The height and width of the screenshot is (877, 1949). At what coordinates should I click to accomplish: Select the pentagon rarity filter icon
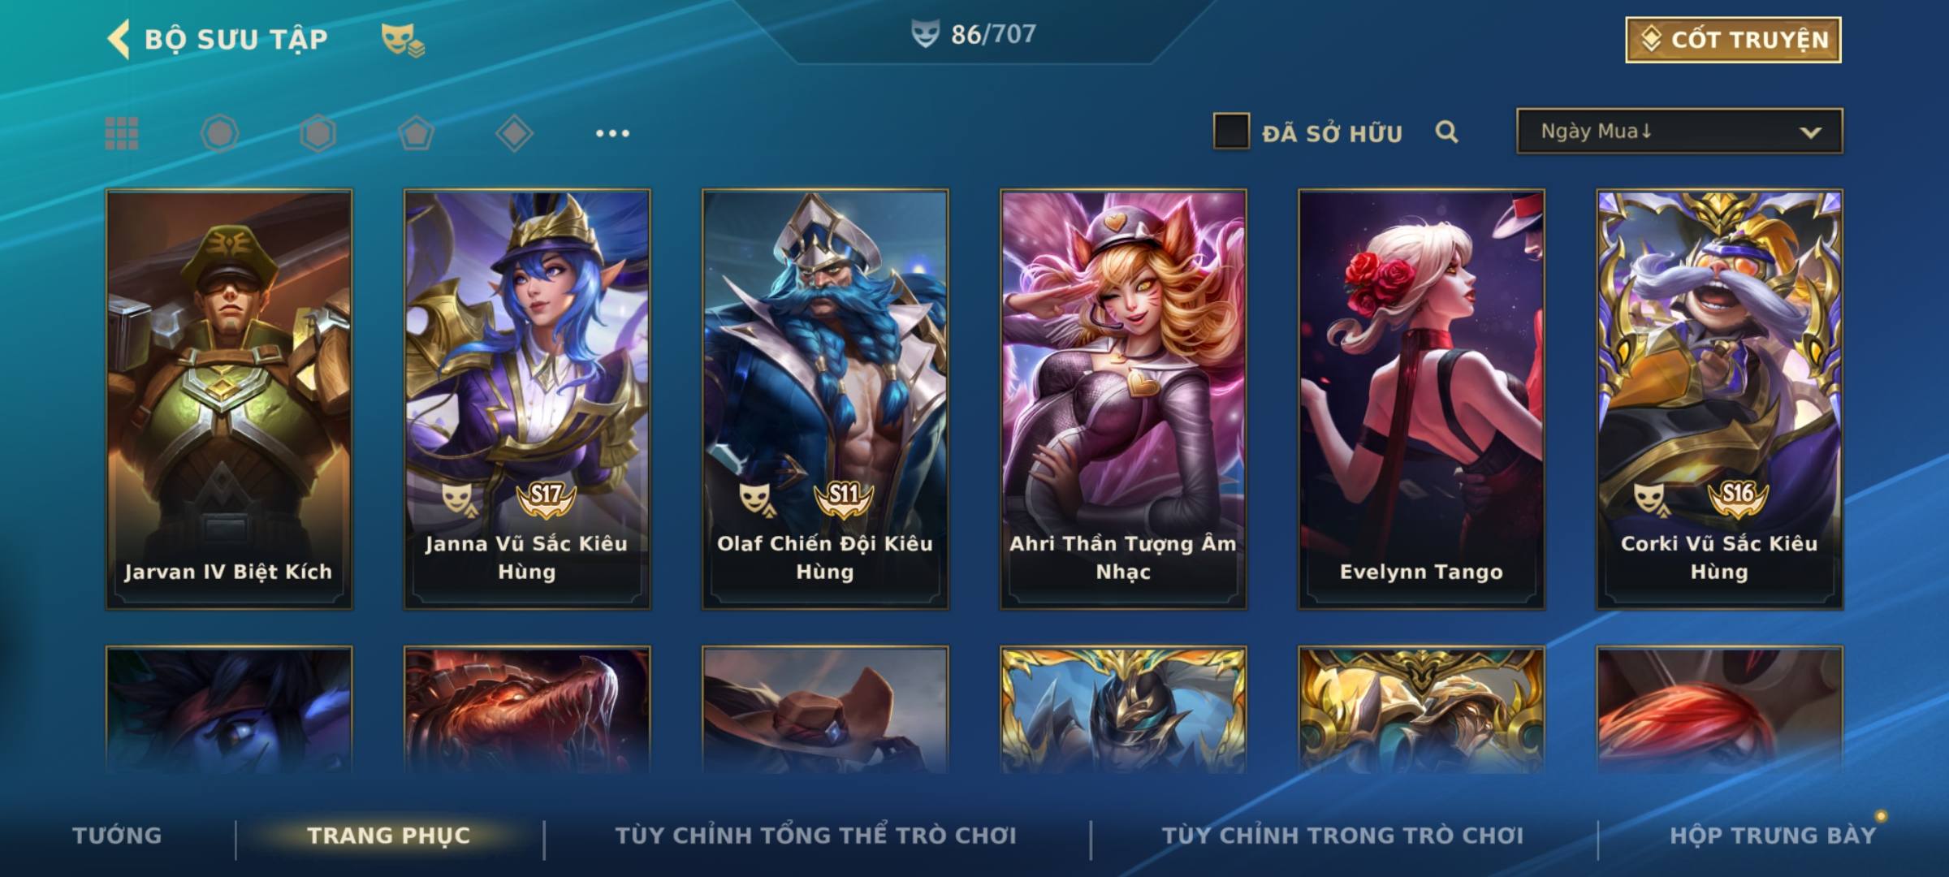pos(416,133)
